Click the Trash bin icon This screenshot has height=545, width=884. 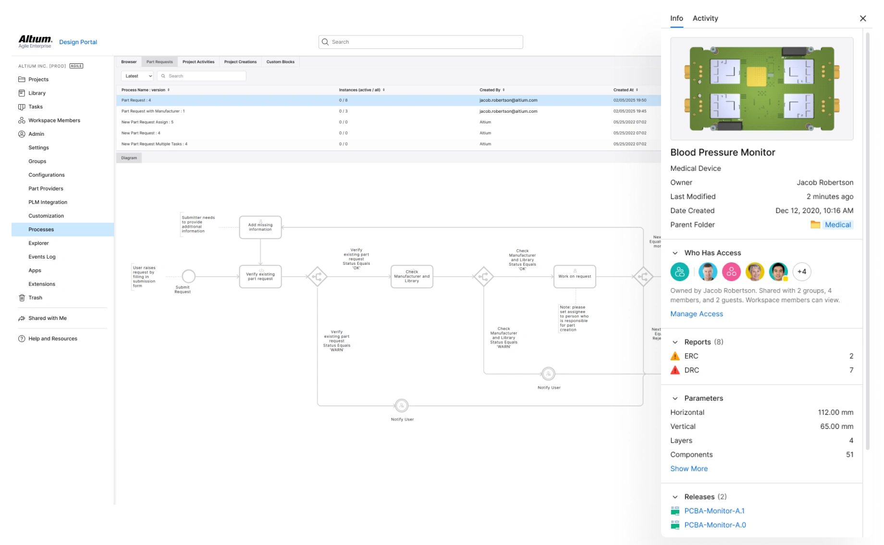click(22, 298)
